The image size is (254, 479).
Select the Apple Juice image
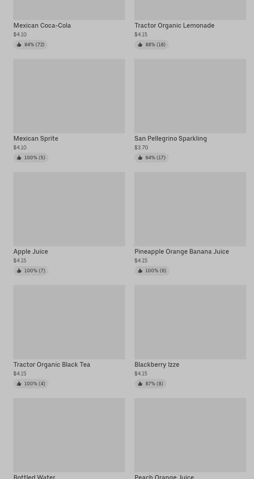click(x=69, y=209)
